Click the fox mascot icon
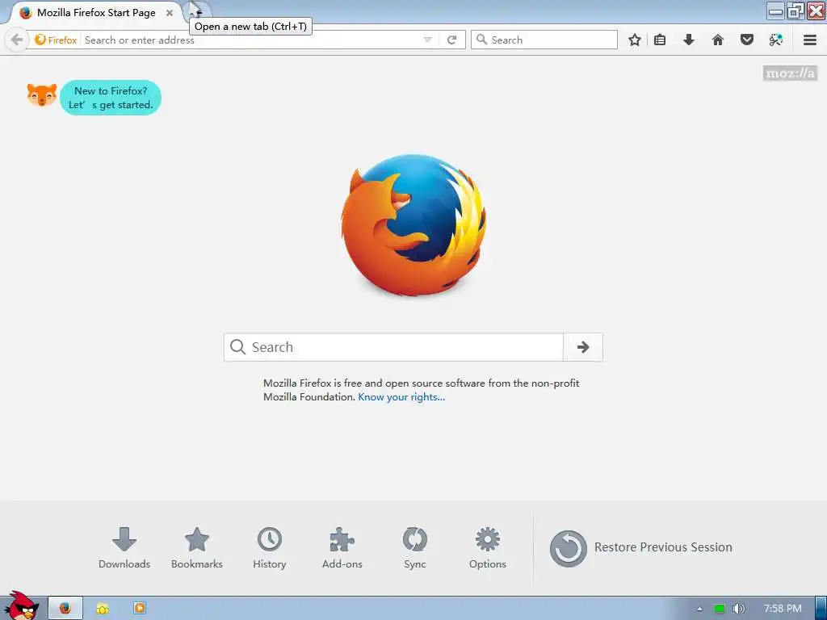Screen dimensions: 827x620 click(x=42, y=95)
